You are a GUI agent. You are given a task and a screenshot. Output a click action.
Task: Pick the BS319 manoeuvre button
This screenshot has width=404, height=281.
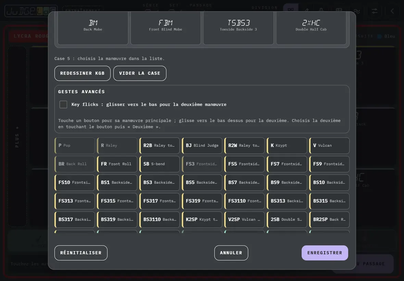(117, 220)
